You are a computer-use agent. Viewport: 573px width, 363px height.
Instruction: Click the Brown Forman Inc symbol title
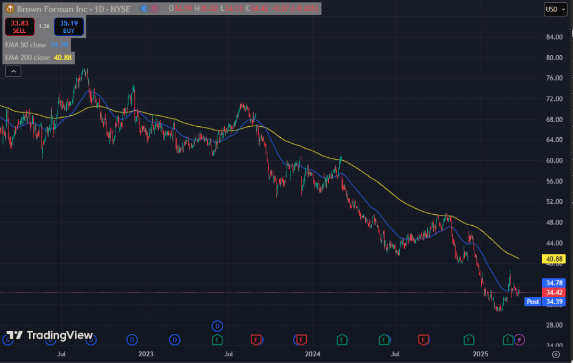[73, 9]
